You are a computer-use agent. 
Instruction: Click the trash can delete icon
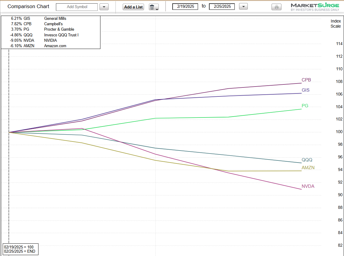[x=152, y=7]
